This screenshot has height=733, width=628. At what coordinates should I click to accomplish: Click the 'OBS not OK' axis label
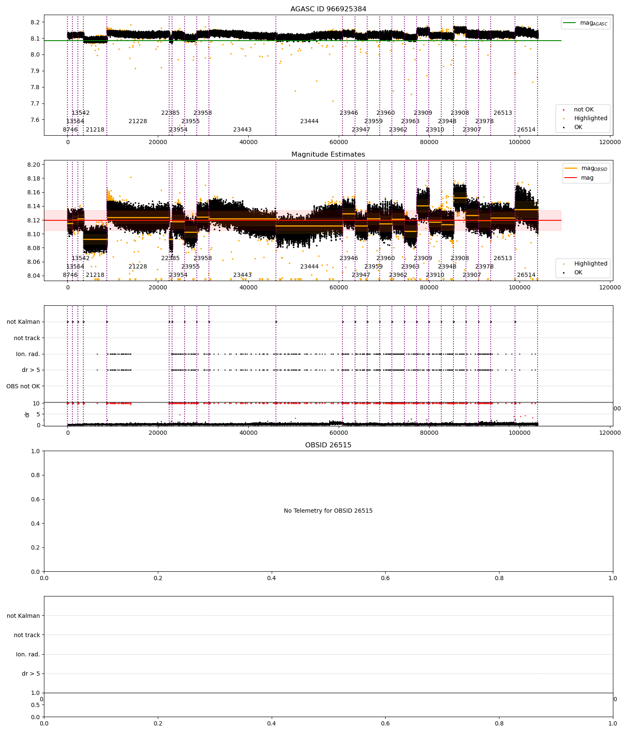23,386
